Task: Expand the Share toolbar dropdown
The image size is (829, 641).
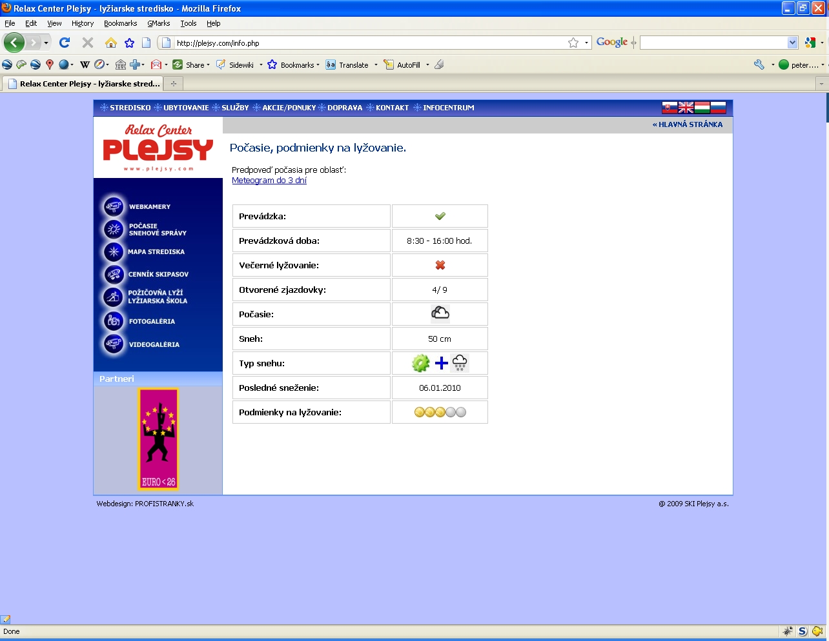Action: click(x=208, y=65)
